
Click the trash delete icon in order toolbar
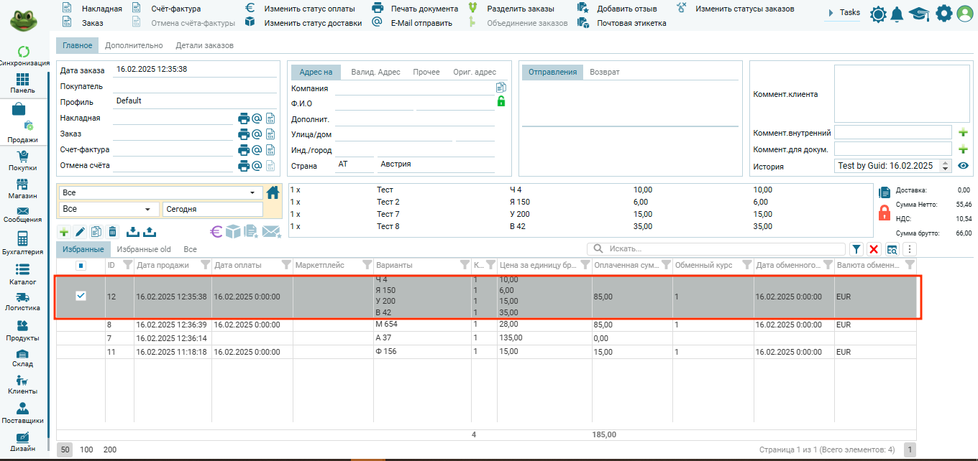point(112,232)
